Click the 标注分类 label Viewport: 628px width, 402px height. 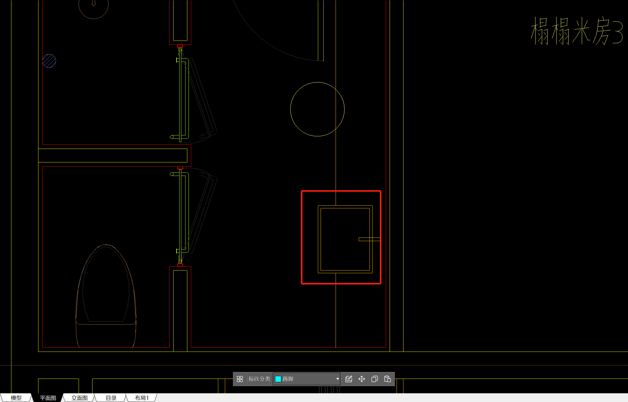(x=259, y=379)
